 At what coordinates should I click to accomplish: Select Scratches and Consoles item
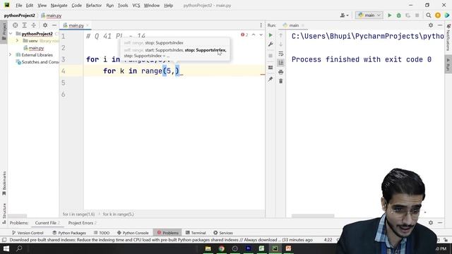click(37, 62)
